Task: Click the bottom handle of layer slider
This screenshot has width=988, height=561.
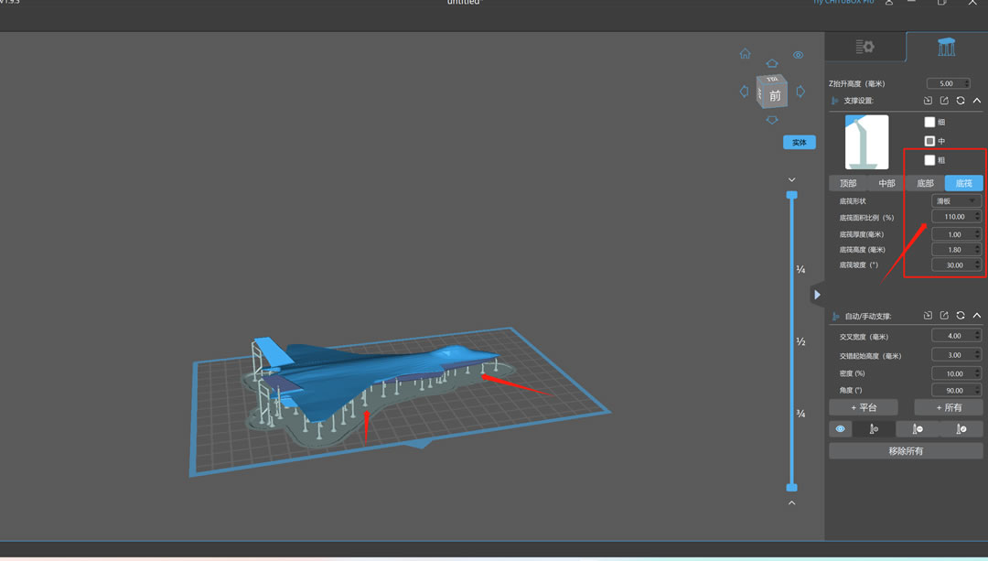Action: (x=792, y=487)
